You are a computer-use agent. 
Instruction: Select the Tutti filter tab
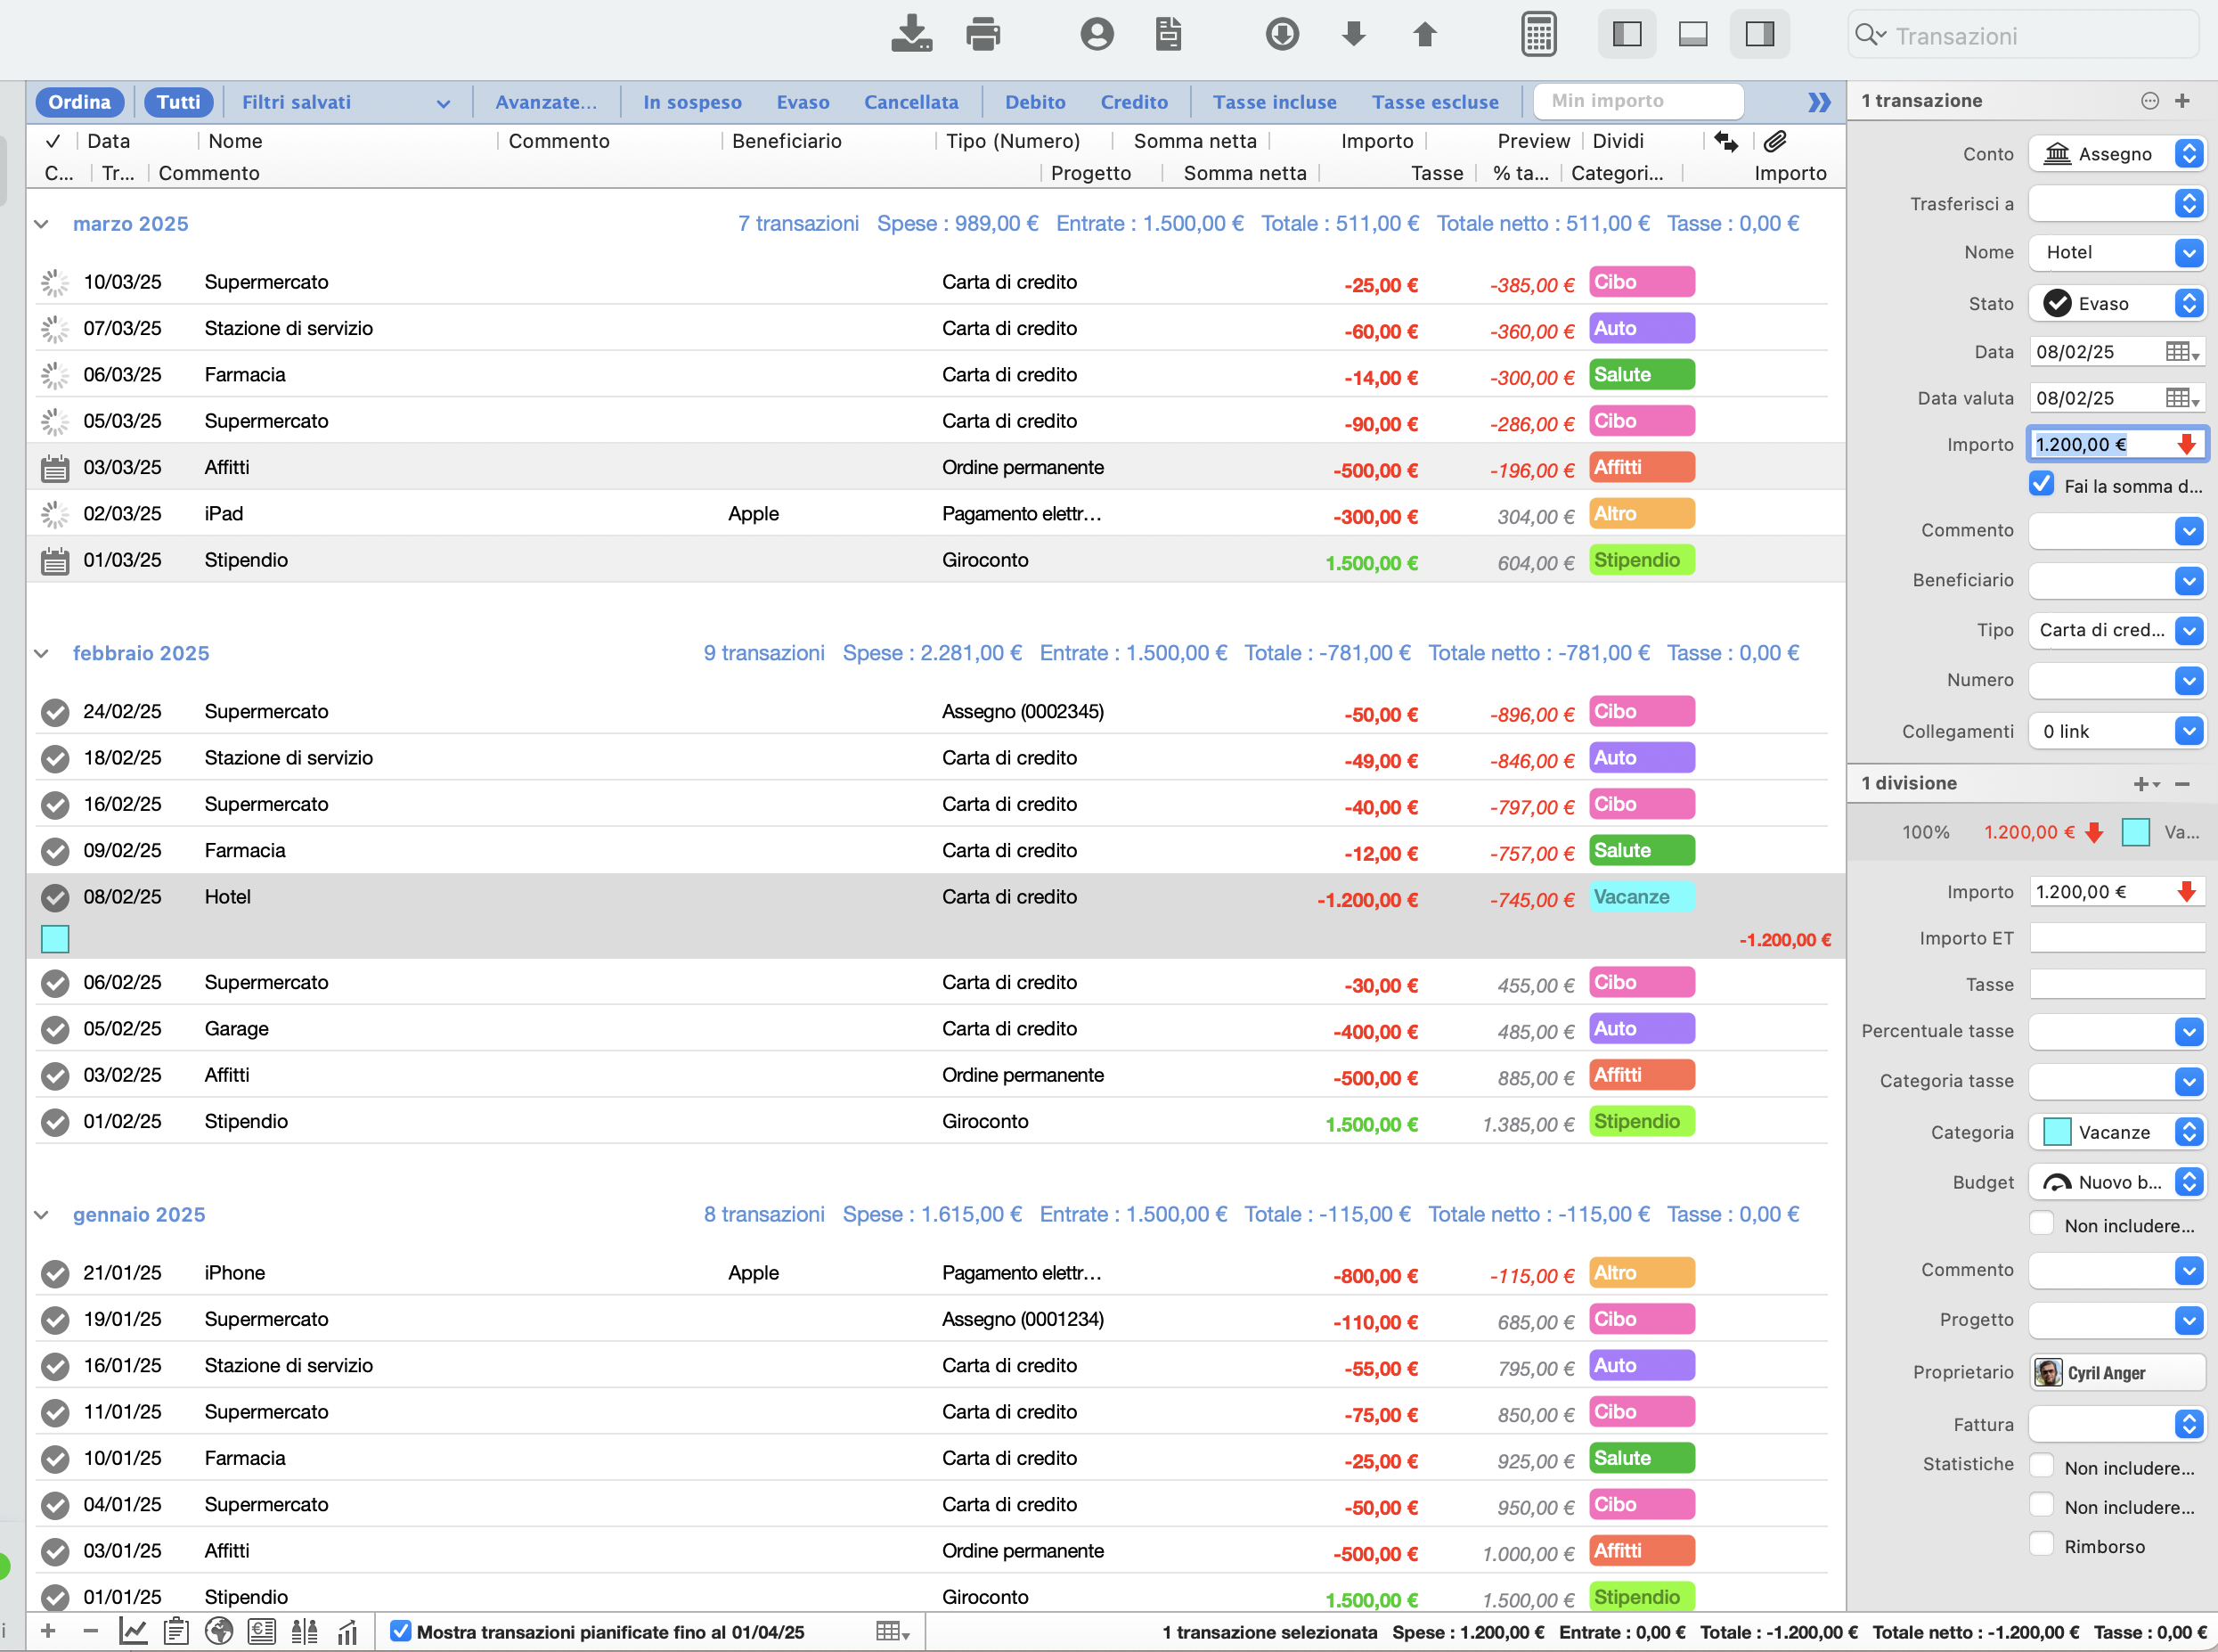[x=179, y=101]
